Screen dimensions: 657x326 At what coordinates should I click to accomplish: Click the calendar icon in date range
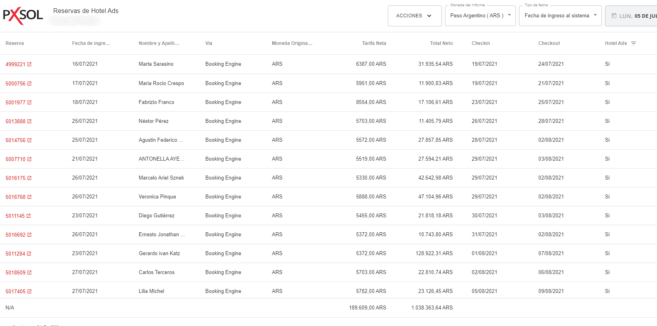614,16
